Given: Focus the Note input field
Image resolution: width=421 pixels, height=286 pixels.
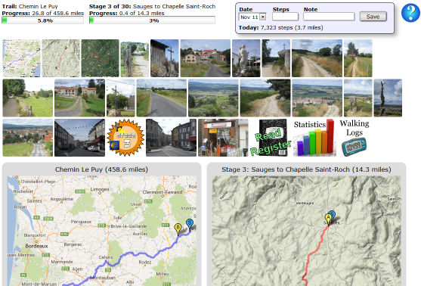Looking at the screenshot, I should pyautogui.click(x=329, y=17).
